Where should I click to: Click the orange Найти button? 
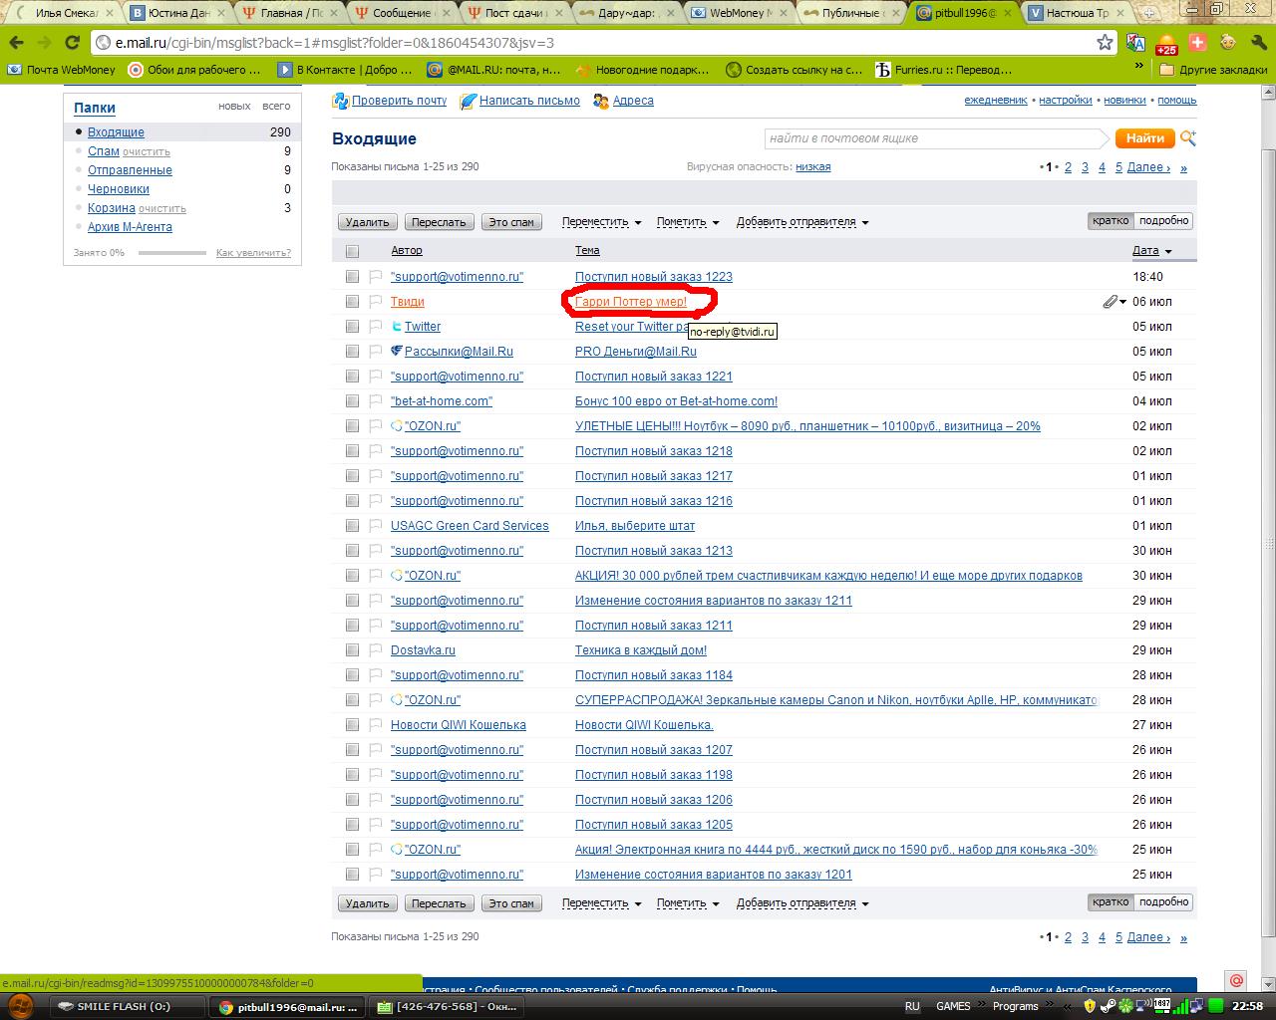(1145, 138)
